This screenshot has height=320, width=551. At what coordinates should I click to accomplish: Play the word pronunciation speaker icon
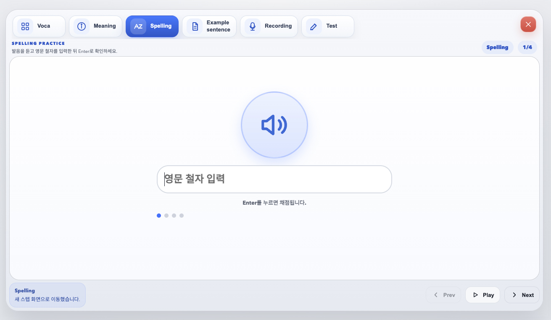point(274,125)
